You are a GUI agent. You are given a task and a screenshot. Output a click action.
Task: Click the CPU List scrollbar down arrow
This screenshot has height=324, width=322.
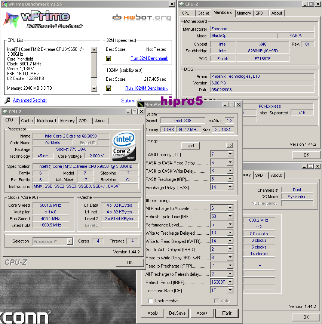[94, 89]
